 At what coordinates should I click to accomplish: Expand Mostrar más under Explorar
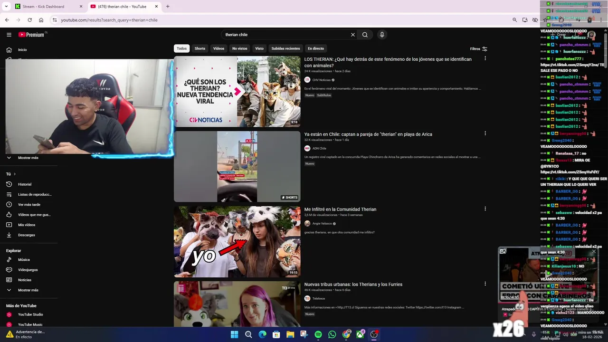(x=28, y=290)
